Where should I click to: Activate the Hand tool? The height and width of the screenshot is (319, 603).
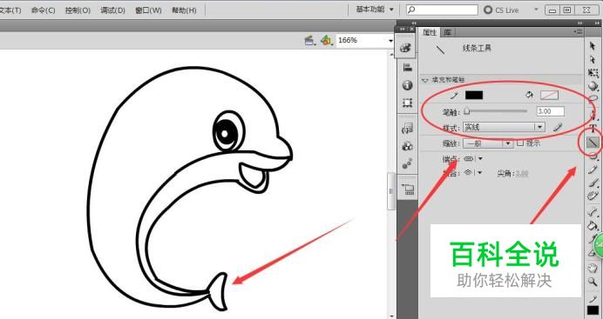pyautogui.click(x=593, y=268)
